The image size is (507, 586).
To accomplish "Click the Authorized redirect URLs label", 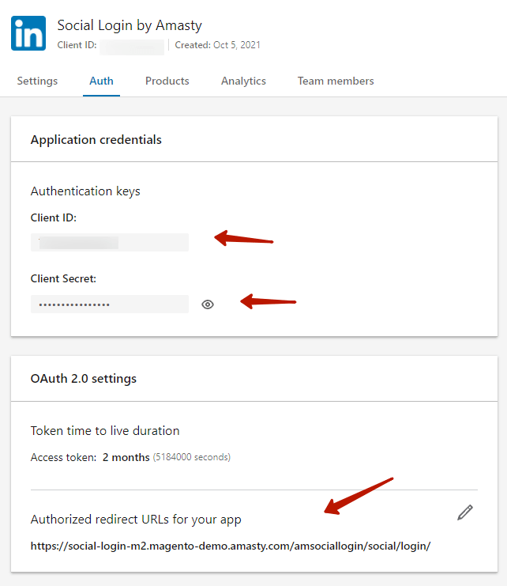I will (136, 520).
